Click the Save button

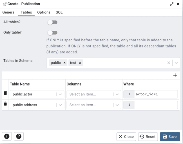pyautogui.click(x=170, y=136)
